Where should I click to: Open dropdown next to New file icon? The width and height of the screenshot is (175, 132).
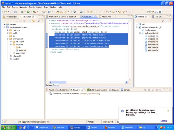[x=8, y=12]
